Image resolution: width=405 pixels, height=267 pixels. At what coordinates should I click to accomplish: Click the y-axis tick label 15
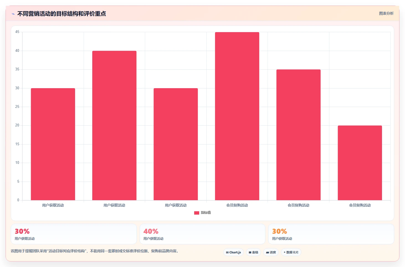[17, 144]
